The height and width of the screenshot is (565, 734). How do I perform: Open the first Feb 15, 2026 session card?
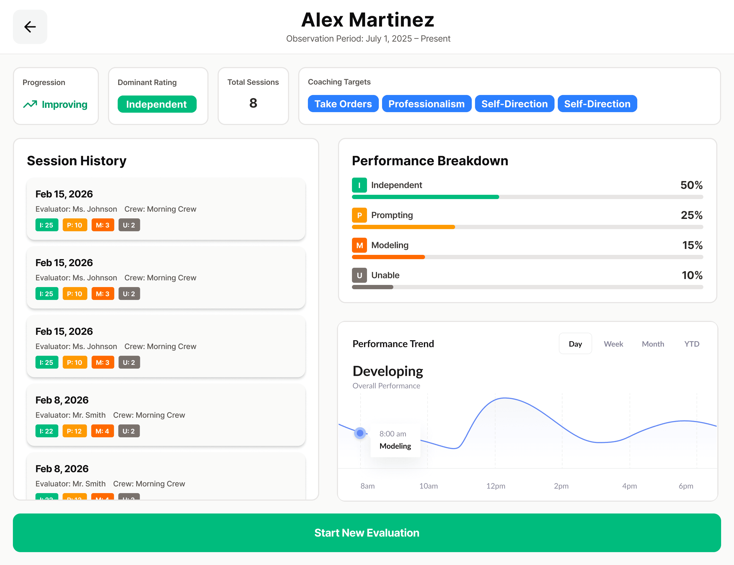166,209
